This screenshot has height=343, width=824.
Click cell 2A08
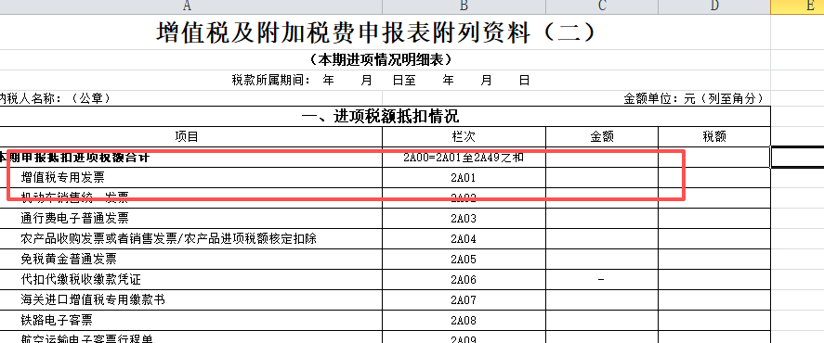click(x=464, y=321)
